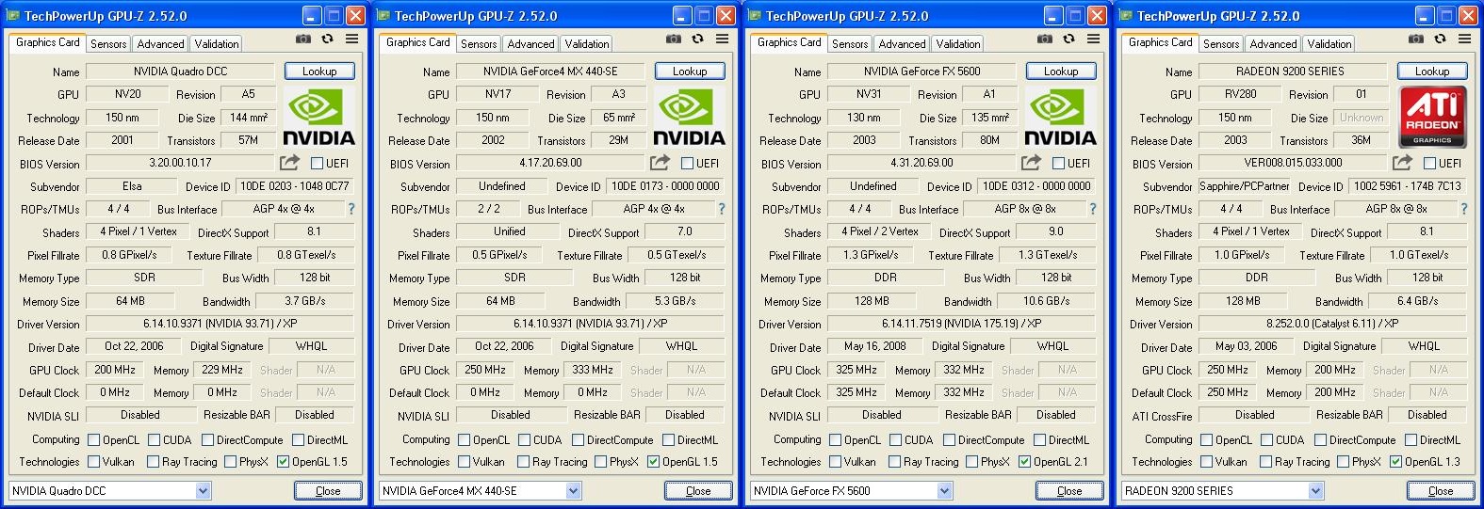Click the NVIDIA logo in GeForce FX 5600 window

1061,117
